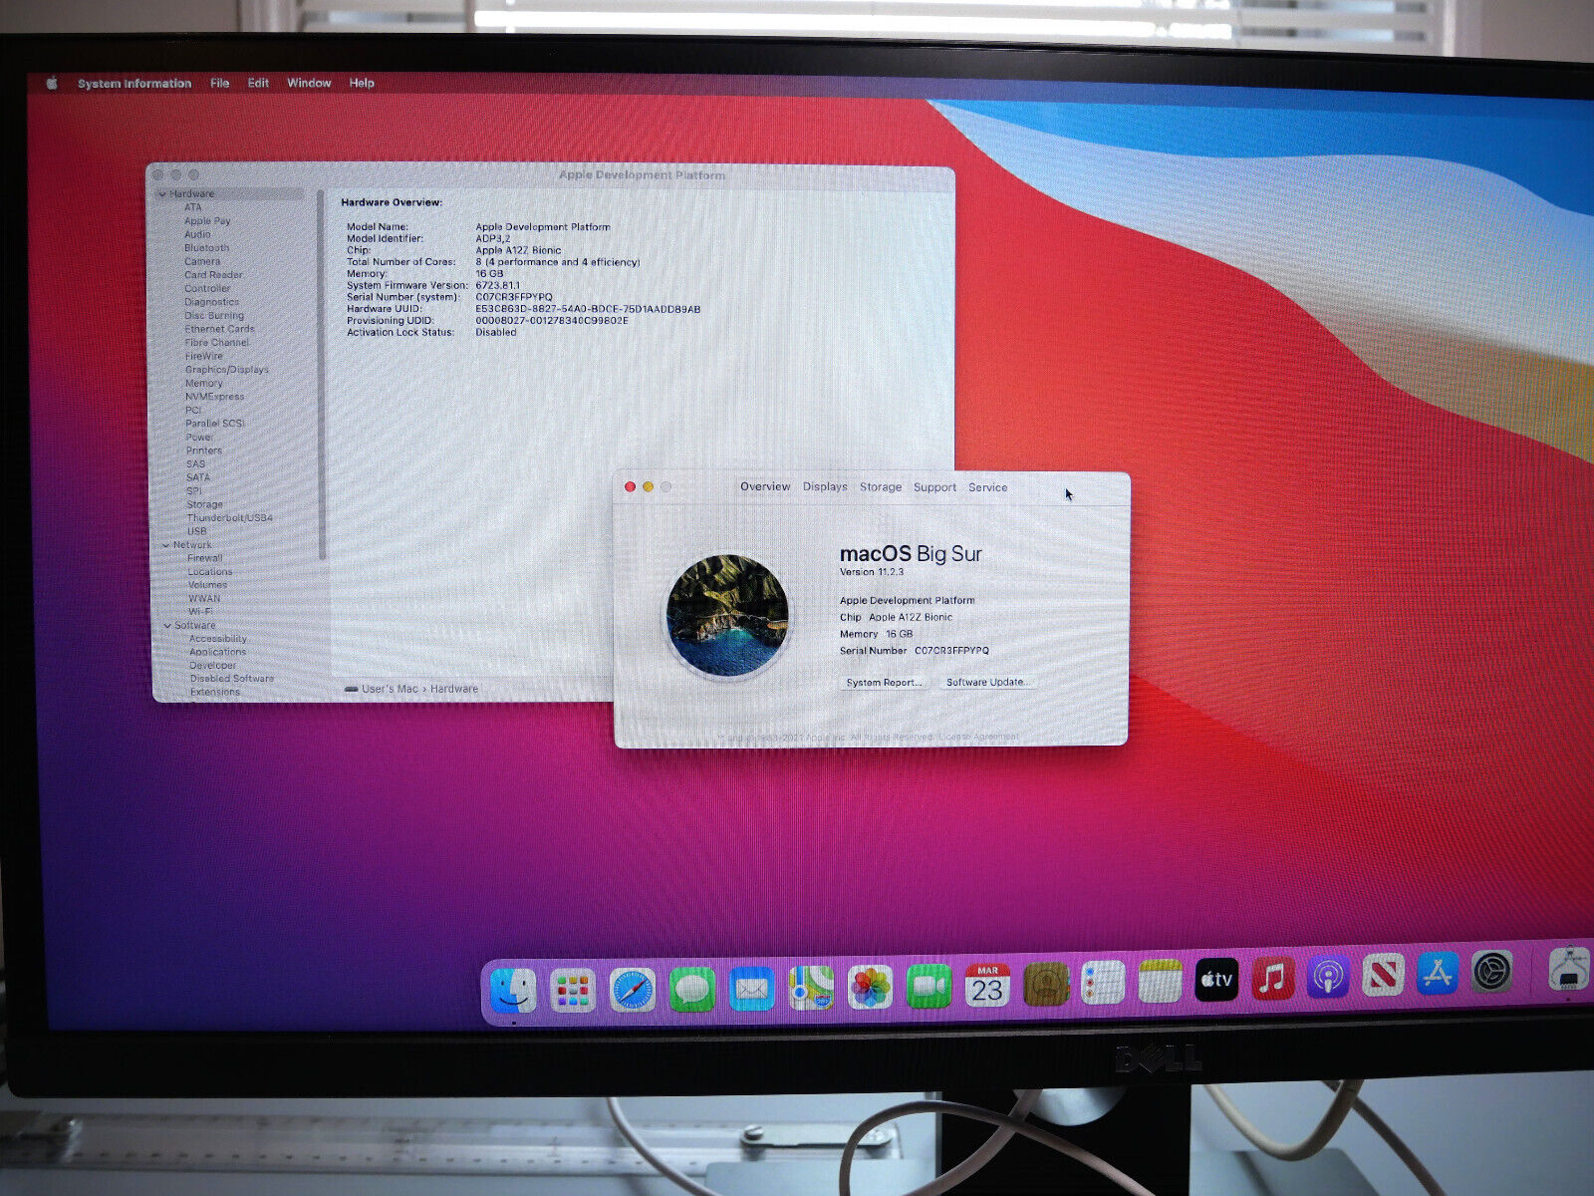Open Notes in the Dock
Screen dimensions: 1594x1196
point(1160,982)
